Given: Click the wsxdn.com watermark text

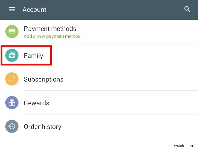Looking at the screenshot, I should (185, 145).
